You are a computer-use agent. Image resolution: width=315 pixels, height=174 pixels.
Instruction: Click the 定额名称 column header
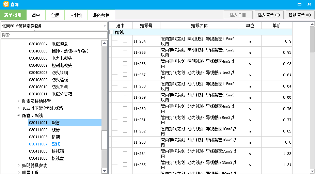pyautogui.click(x=199, y=26)
